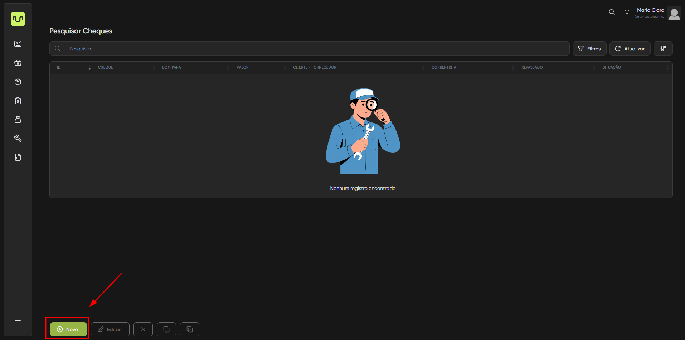Open the report document sidebar icon

pos(18,157)
